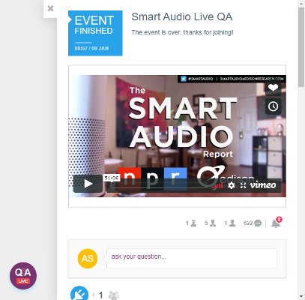Click the Twitter icon in video banner
Screen dimensions: 305x300
[x=184, y=79]
